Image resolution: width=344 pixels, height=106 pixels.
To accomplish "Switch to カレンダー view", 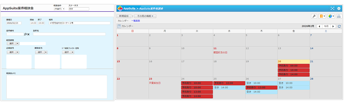I will tap(123, 21).
